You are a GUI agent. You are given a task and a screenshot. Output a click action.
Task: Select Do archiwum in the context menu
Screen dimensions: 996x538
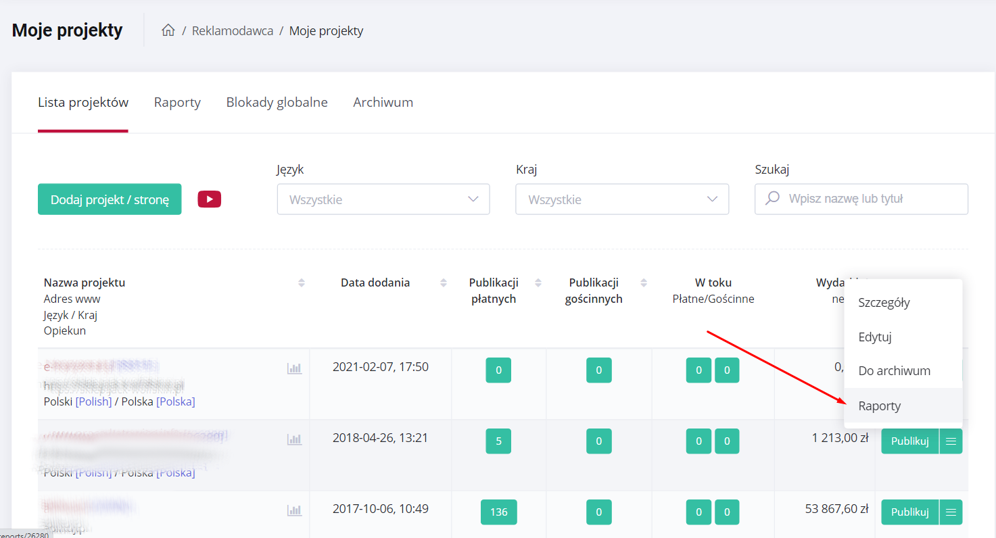tap(894, 371)
